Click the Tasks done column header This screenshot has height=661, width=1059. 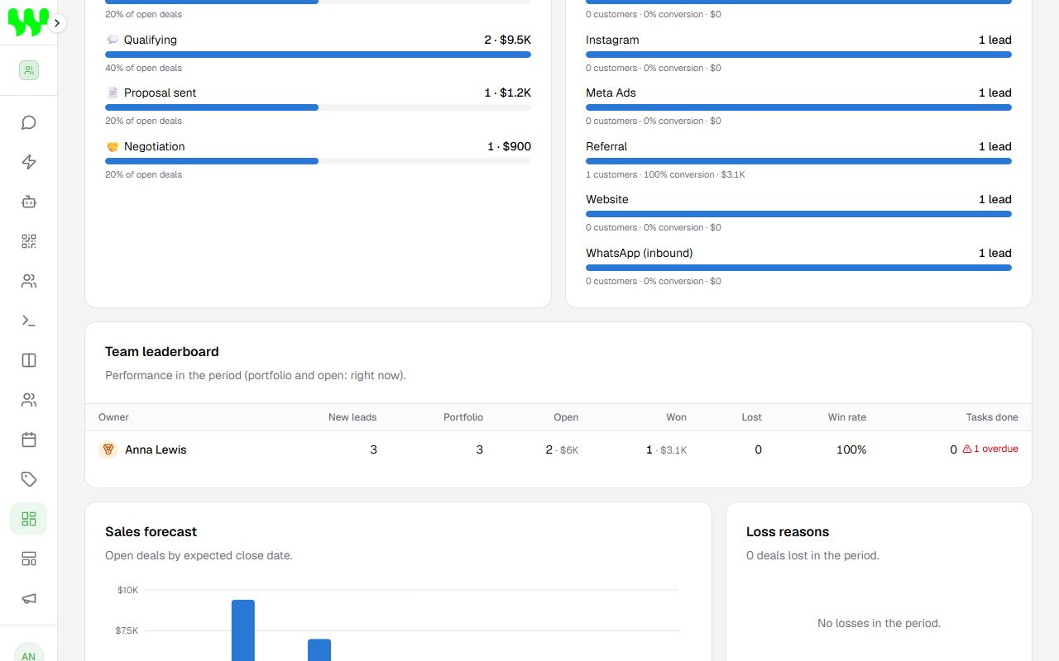click(992, 417)
